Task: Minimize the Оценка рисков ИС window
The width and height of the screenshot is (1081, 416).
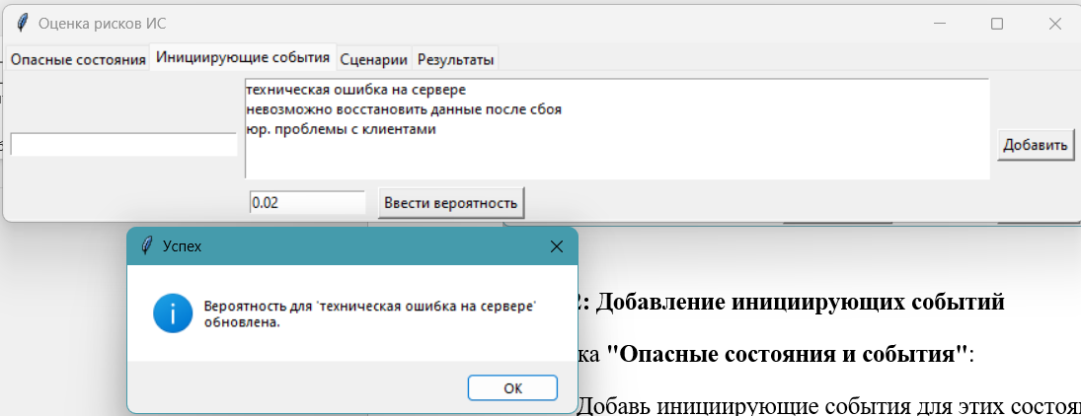Action: pos(940,24)
